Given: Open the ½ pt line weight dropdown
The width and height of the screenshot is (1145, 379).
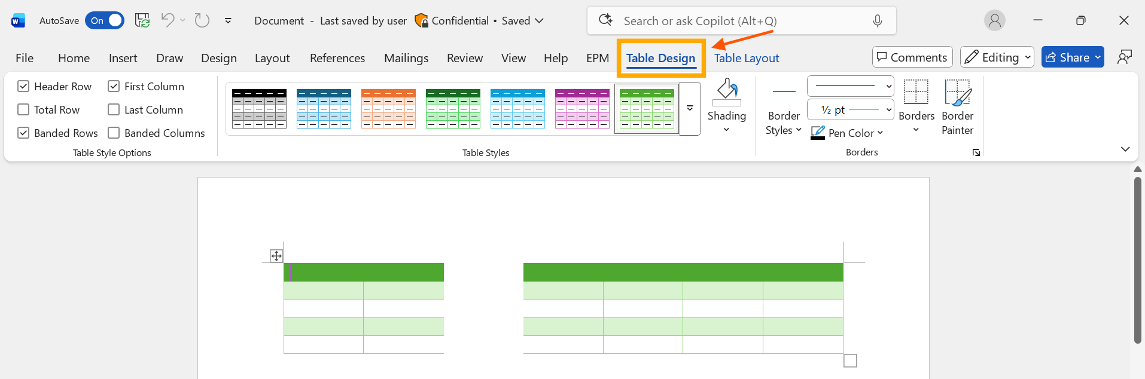Looking at the screenshot, I should pos(850,109).
